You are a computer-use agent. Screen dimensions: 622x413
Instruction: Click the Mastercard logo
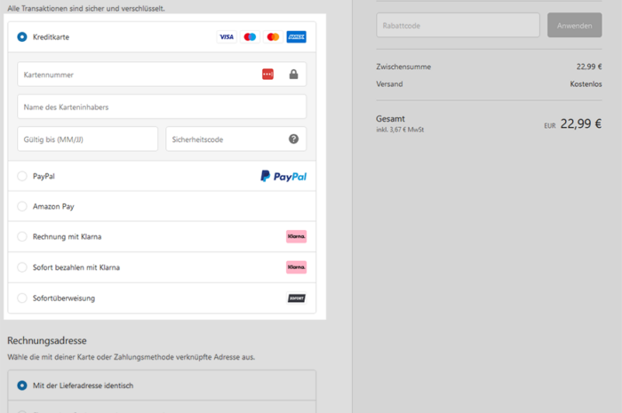[273, 37]
